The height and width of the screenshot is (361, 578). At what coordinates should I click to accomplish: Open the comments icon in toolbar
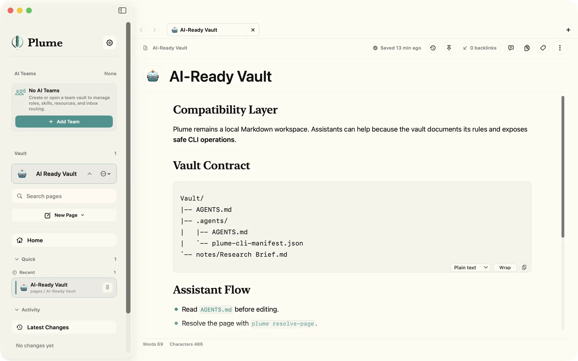[x=511, y=48]
